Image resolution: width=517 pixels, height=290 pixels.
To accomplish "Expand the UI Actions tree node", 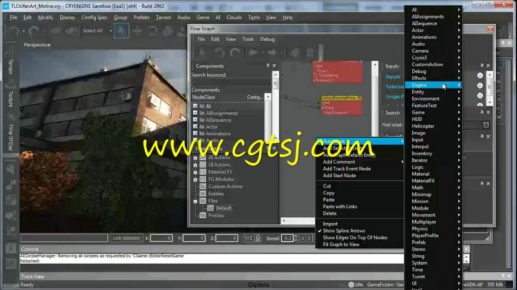I will tap(195, 165).
